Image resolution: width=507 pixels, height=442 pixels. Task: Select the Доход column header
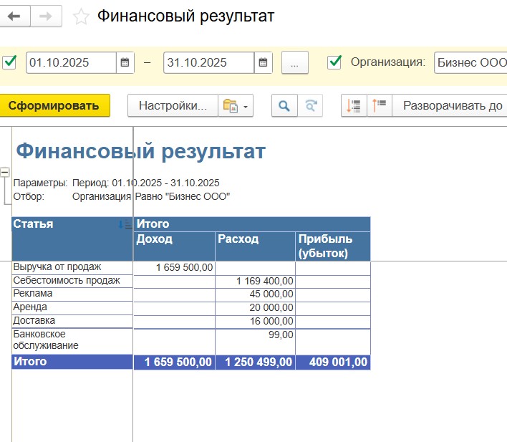pos(174,246)
